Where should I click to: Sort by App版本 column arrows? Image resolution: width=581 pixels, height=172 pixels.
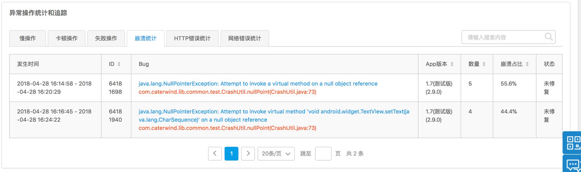(x=452, y=64)
